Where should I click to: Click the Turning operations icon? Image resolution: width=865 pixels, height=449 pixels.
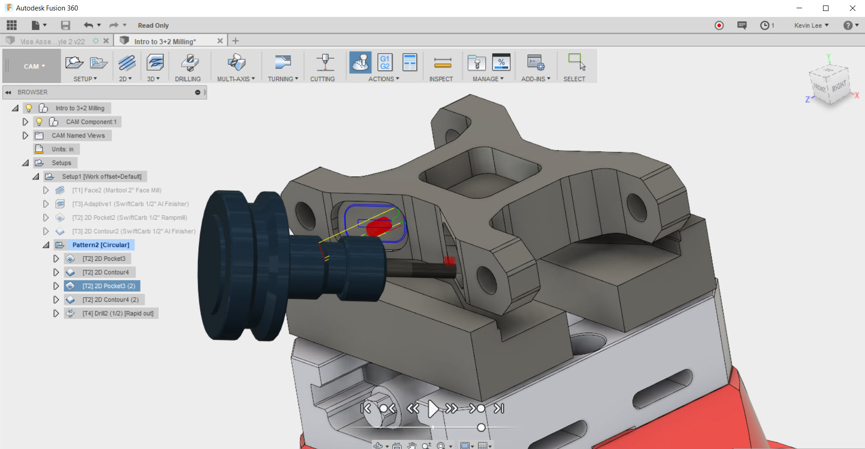click(x=283, y=62)
